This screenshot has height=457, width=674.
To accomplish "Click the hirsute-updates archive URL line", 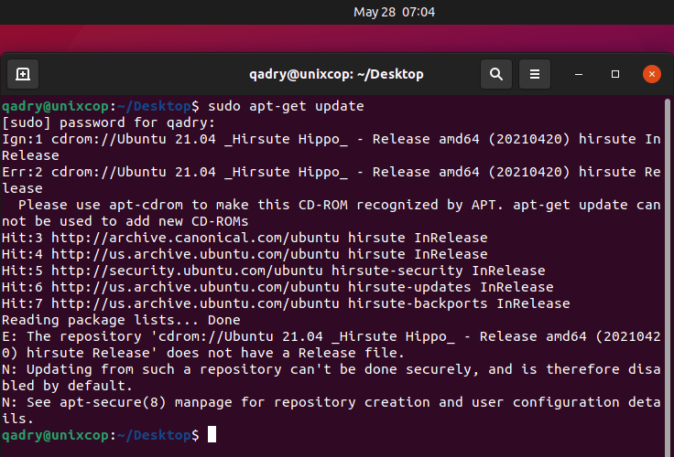I will point(277,287).
